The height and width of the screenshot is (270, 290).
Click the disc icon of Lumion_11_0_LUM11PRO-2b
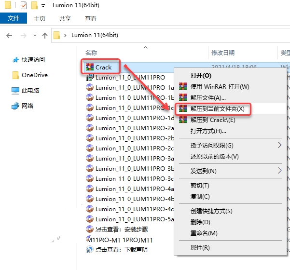point(90,138)
